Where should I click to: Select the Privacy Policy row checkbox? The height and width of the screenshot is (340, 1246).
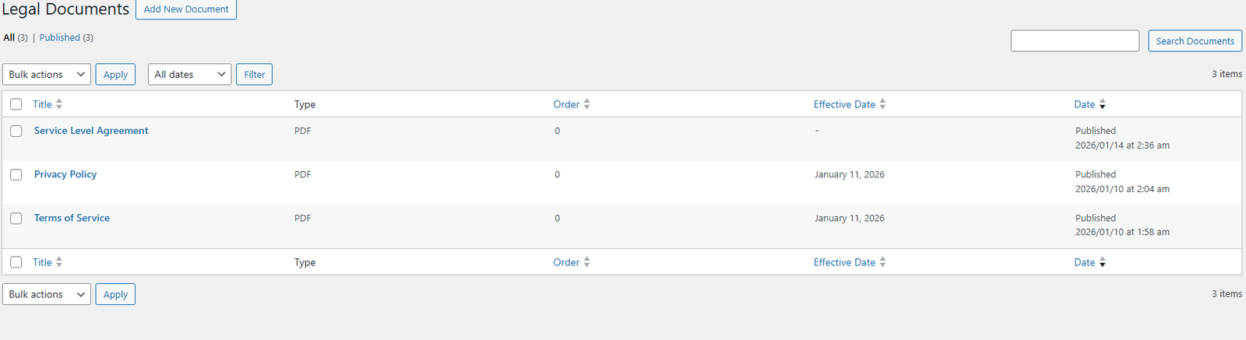(x=16, y=175)
